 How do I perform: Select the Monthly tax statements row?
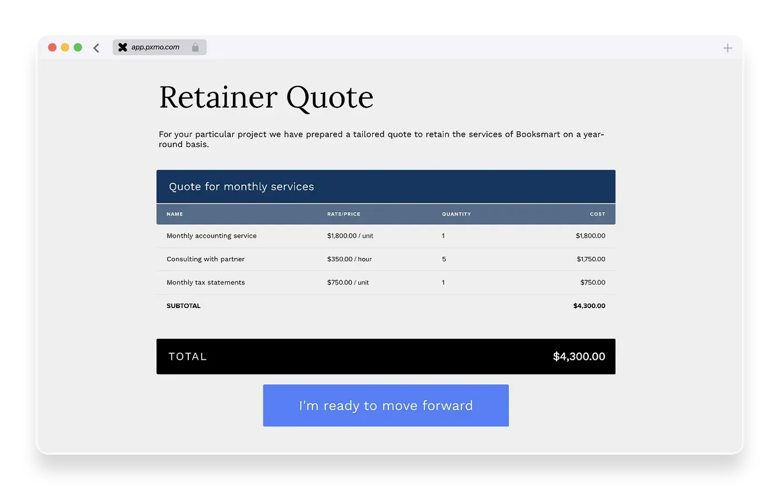[386, 282]
